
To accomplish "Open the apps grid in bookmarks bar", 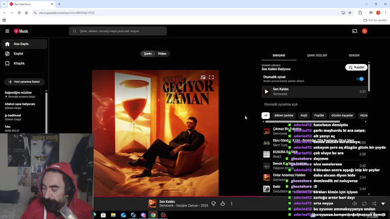I will (4, 20).
